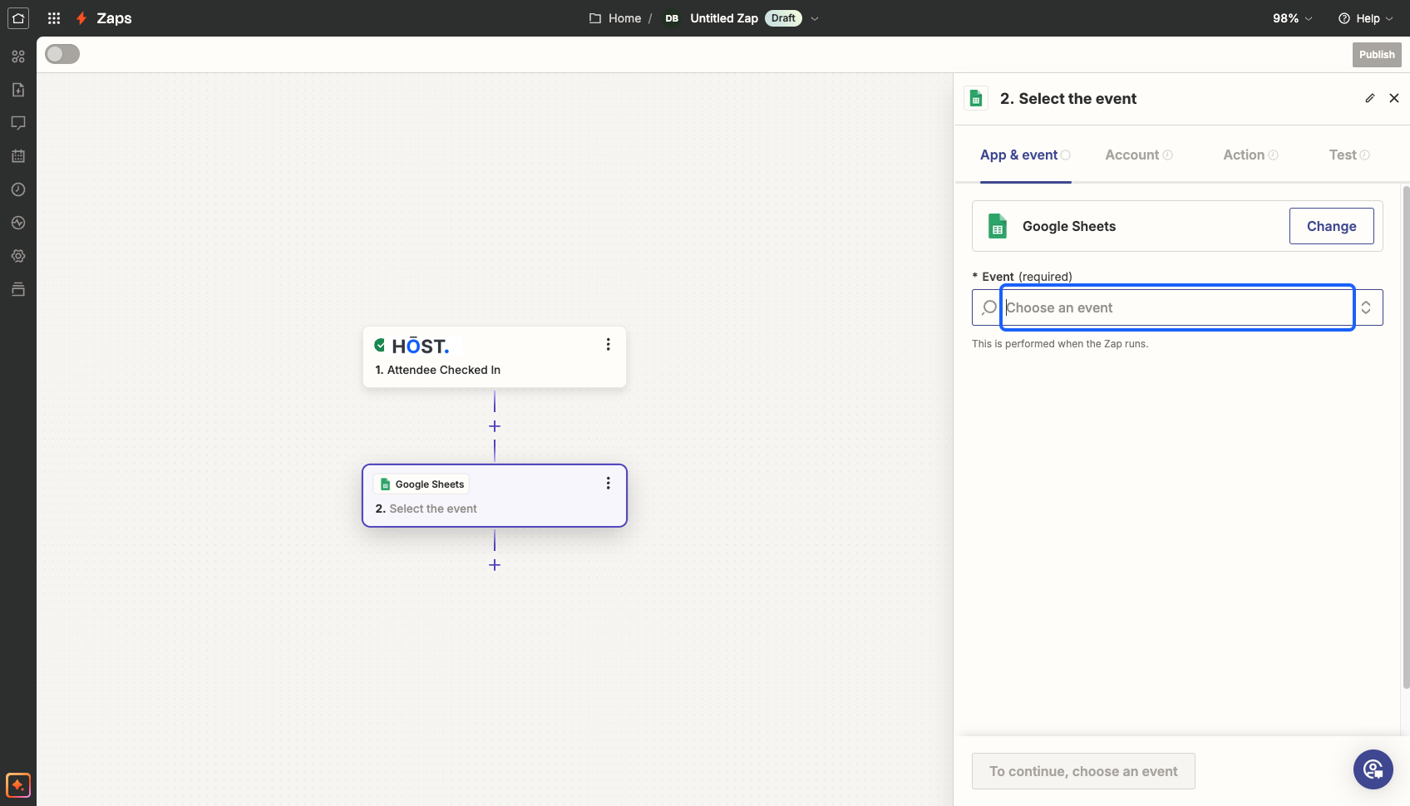Open the settings gear in sidebar
This screenshot has height=806, width=1410.
click(x=18, y=256)
